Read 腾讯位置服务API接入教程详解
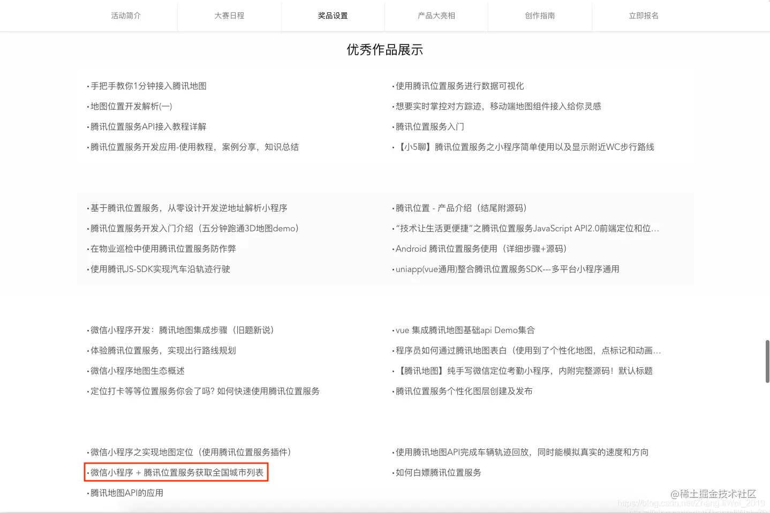Screen dimensions: 770x513 pos(148,126)
